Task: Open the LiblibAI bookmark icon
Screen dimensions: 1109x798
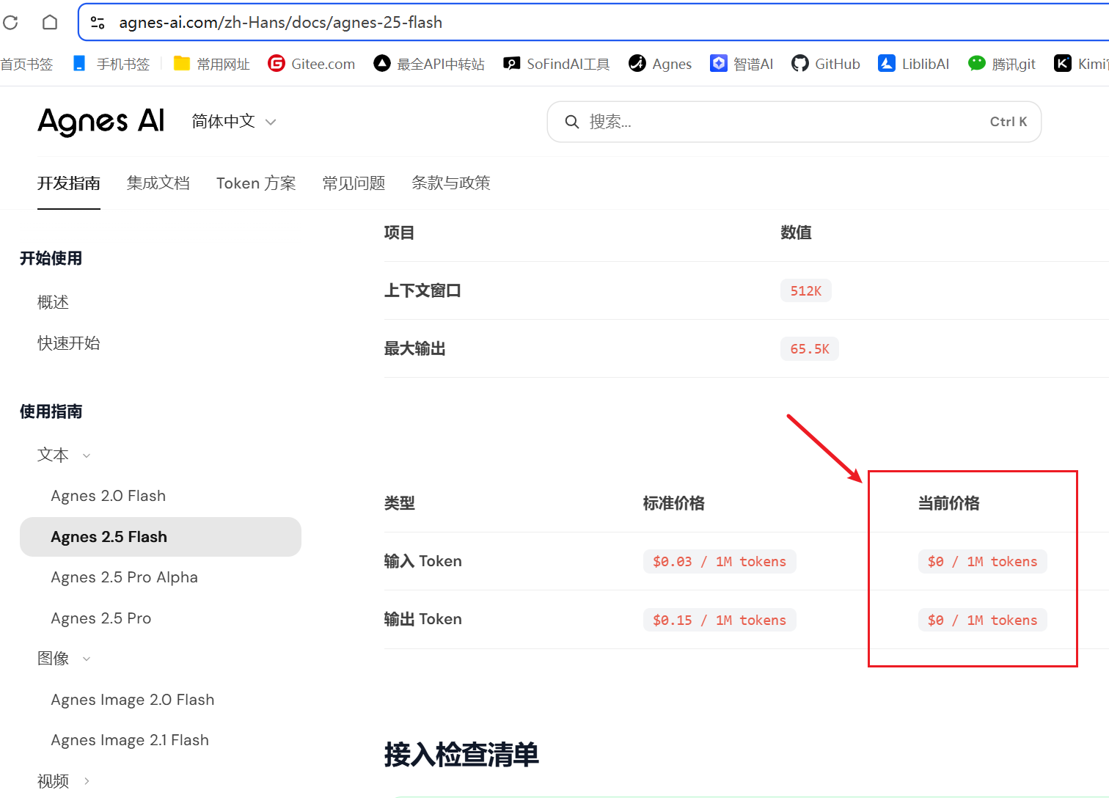Action: (x=887, y=64)
